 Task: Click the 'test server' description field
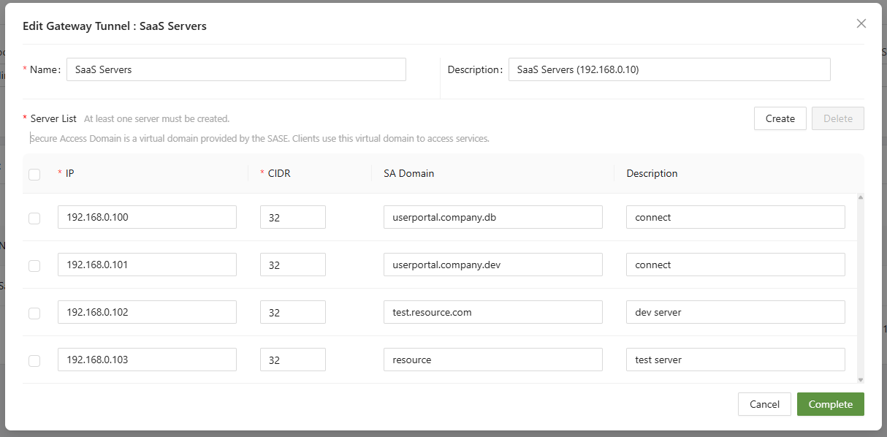click(735, 360)
